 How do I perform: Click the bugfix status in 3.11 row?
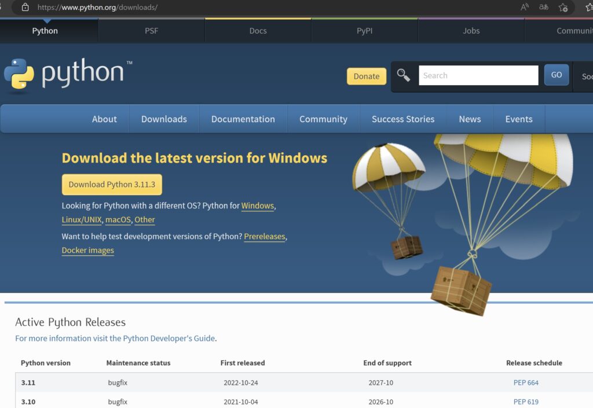[118, 383]
